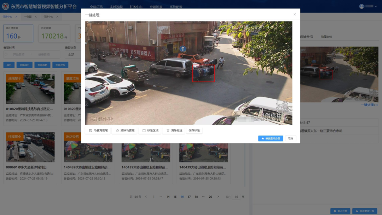Activate the 标注区域 region marking tool
382x215 pixels.
click(150, 131)
